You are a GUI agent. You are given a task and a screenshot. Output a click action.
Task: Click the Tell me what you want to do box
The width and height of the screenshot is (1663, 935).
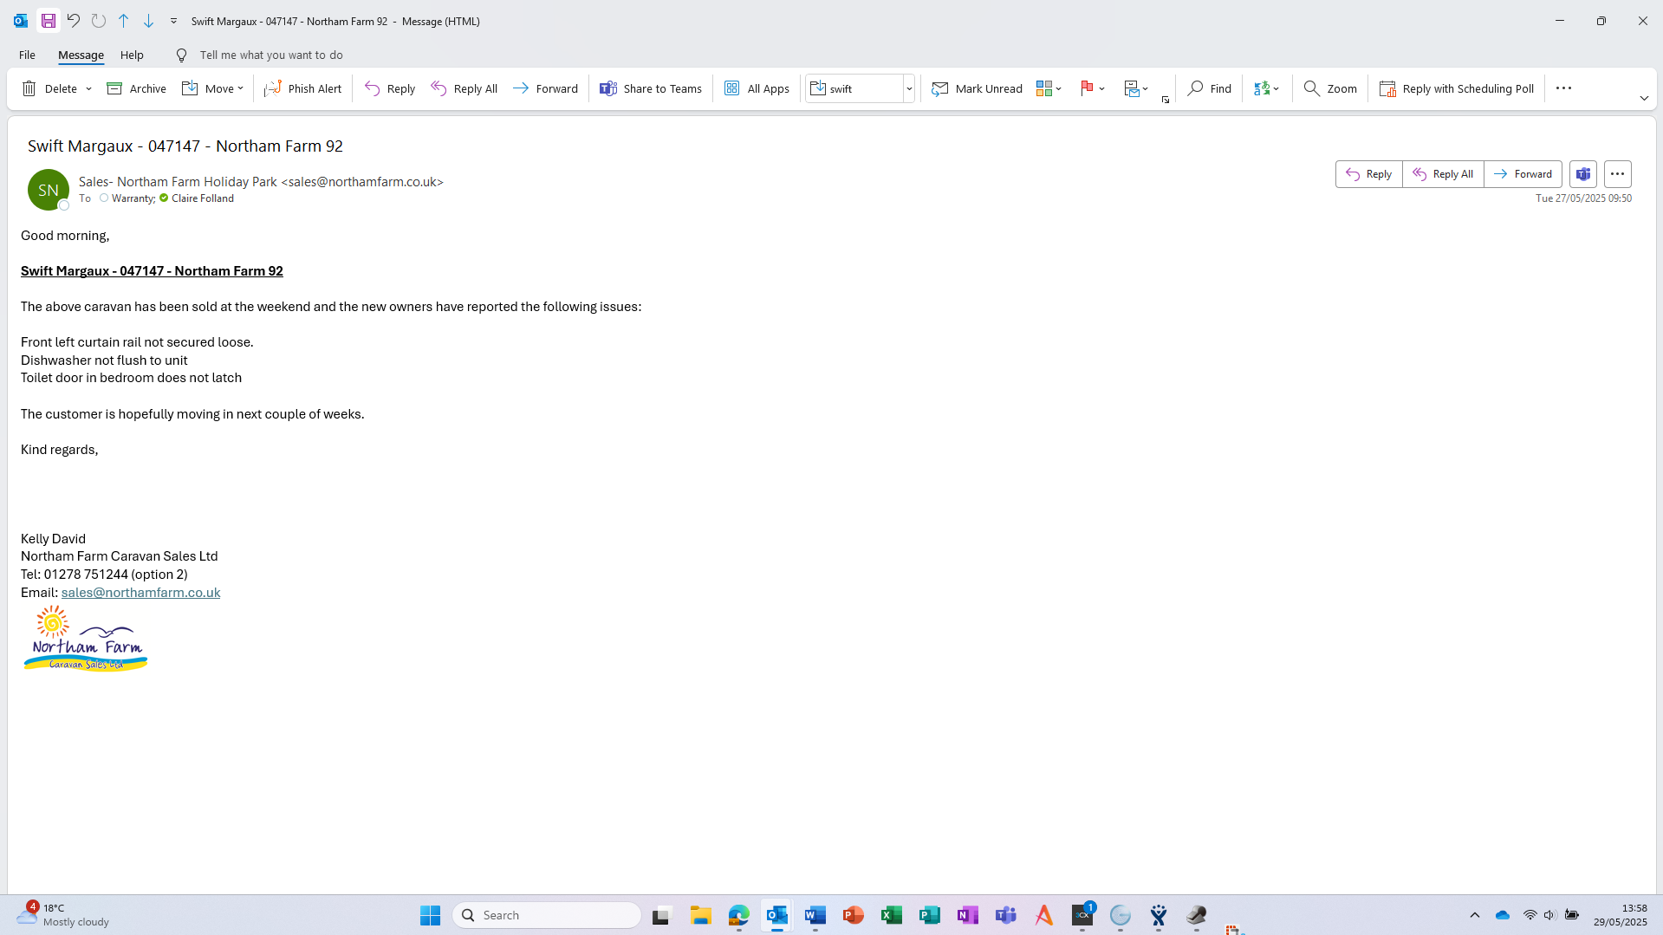click(x=271, y=55)
